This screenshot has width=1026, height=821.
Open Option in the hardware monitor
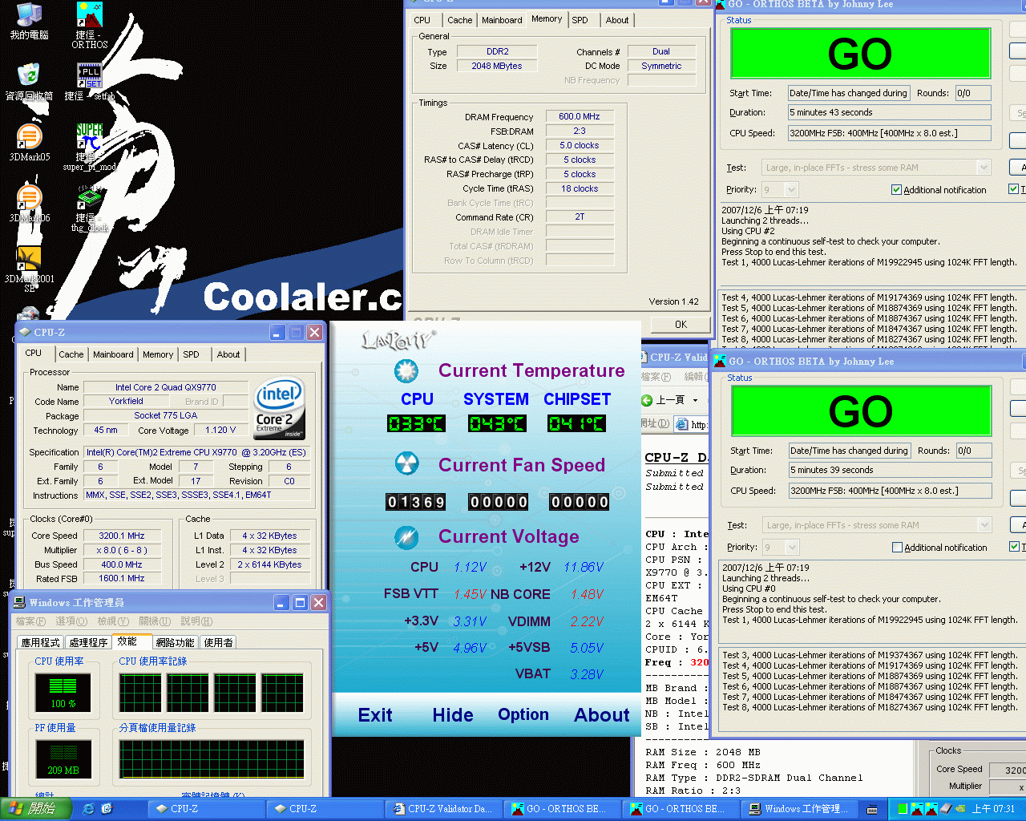pyautogui.click(x=523, y=714)
